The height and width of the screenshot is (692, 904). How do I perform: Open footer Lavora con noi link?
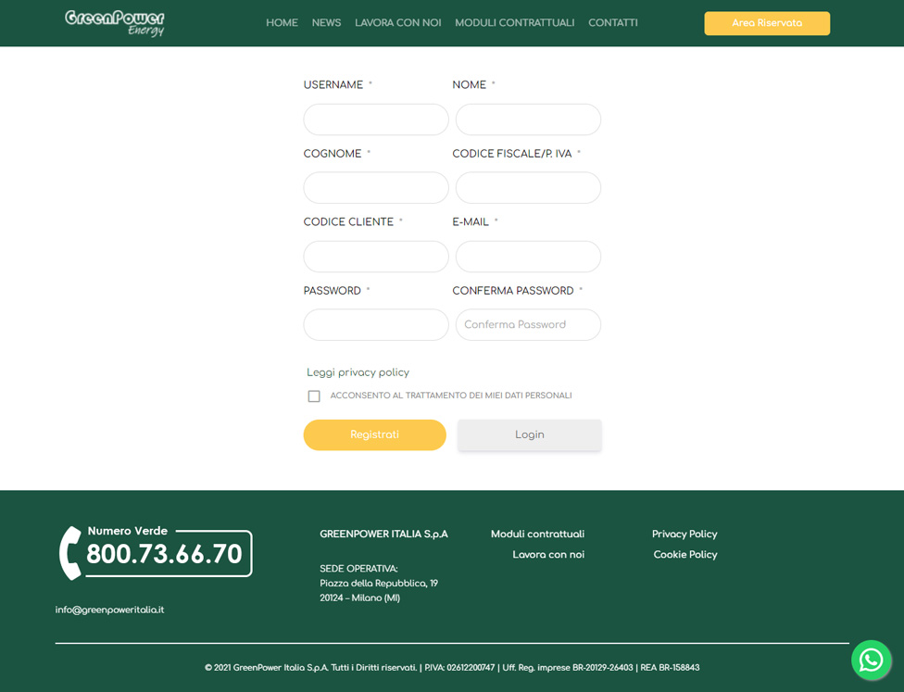pos(548,554)
